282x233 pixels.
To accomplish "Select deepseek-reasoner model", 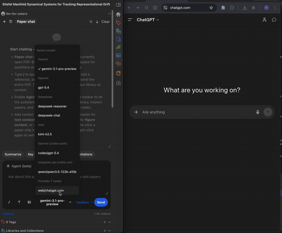I will tap(57, 106).
